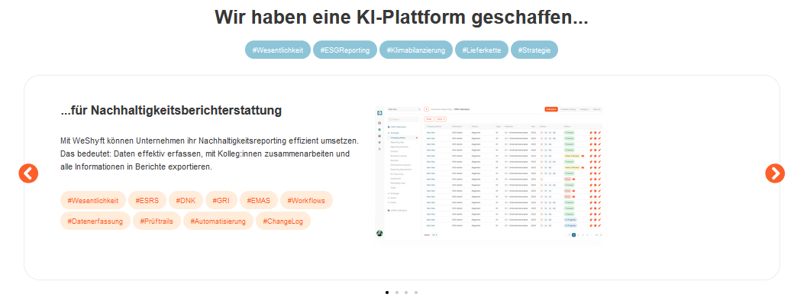
Task: Select the second carousel pagination dot
Action: coord(397,292)
